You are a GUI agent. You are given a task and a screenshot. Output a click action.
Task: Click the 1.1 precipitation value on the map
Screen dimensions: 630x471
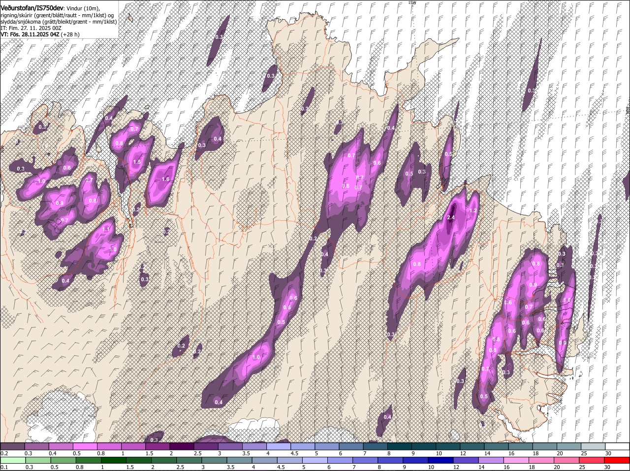106,230
